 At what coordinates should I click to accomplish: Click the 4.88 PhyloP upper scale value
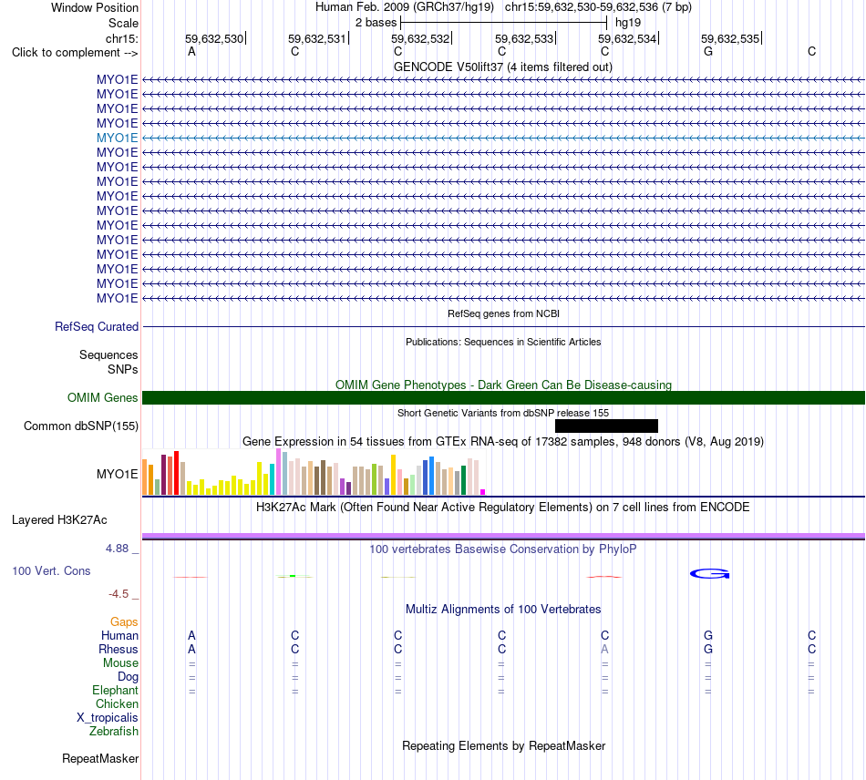pyautogui.click(x=117, y=549)
